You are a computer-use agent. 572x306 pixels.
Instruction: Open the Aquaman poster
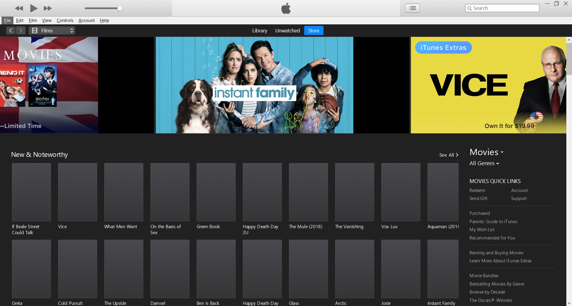[443, 192]
